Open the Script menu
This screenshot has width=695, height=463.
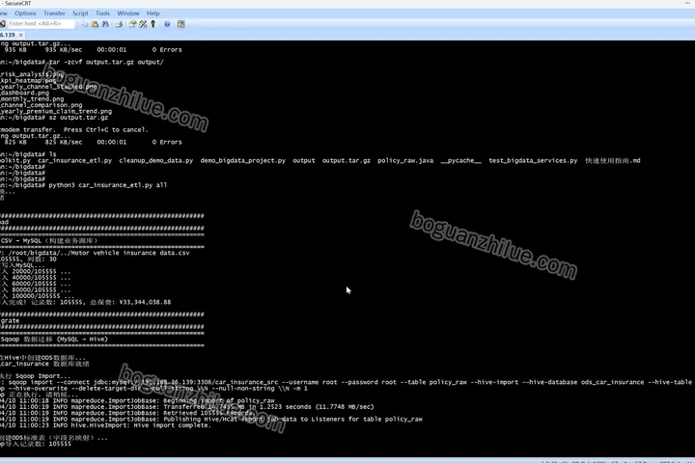point(80,14)
